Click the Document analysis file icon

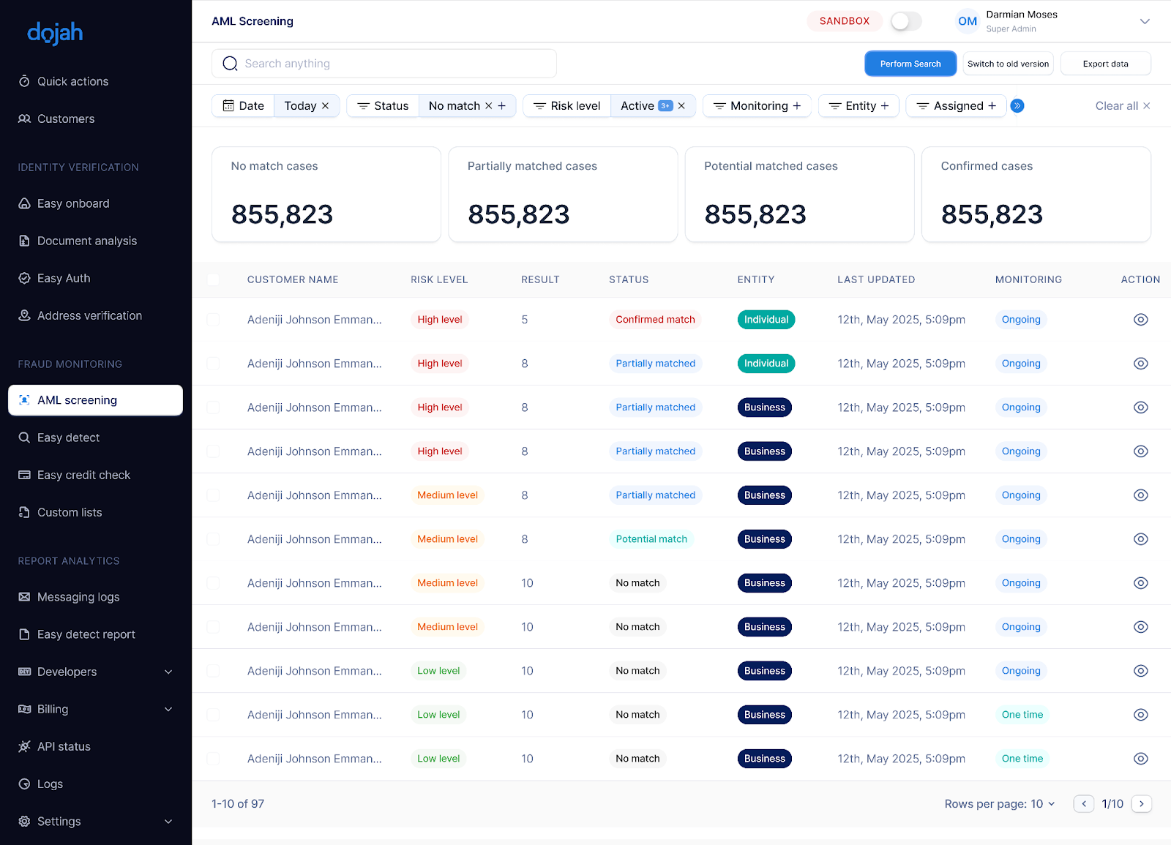click(24, 241)
